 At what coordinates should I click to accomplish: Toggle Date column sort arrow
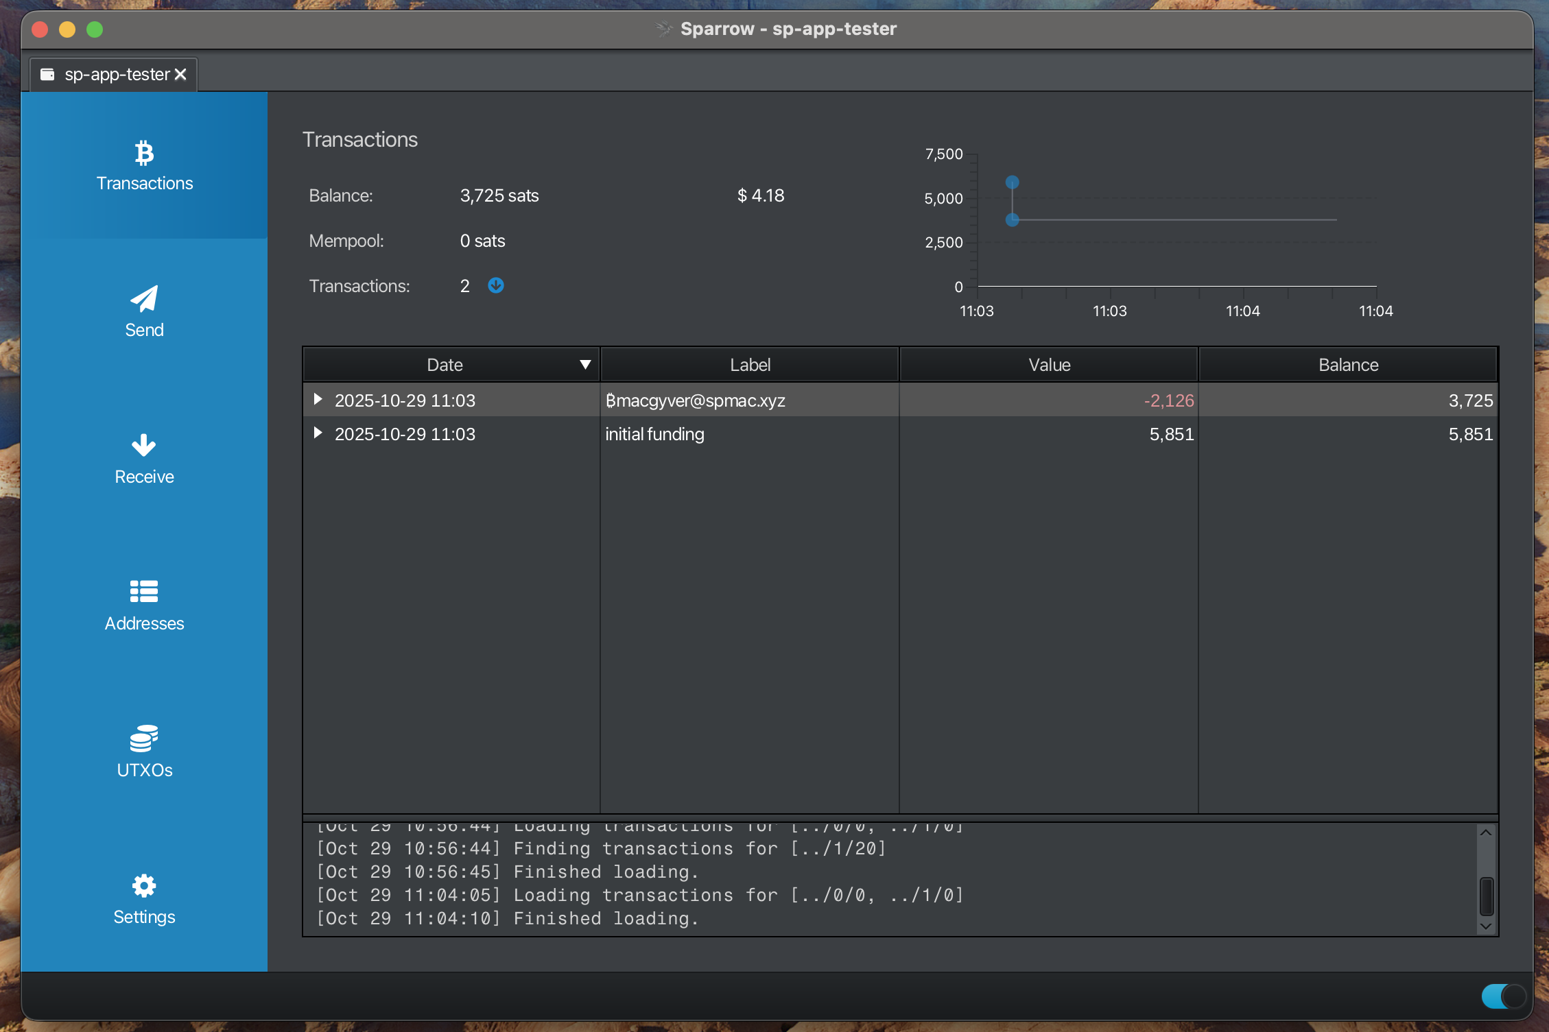tap(585, 365)
